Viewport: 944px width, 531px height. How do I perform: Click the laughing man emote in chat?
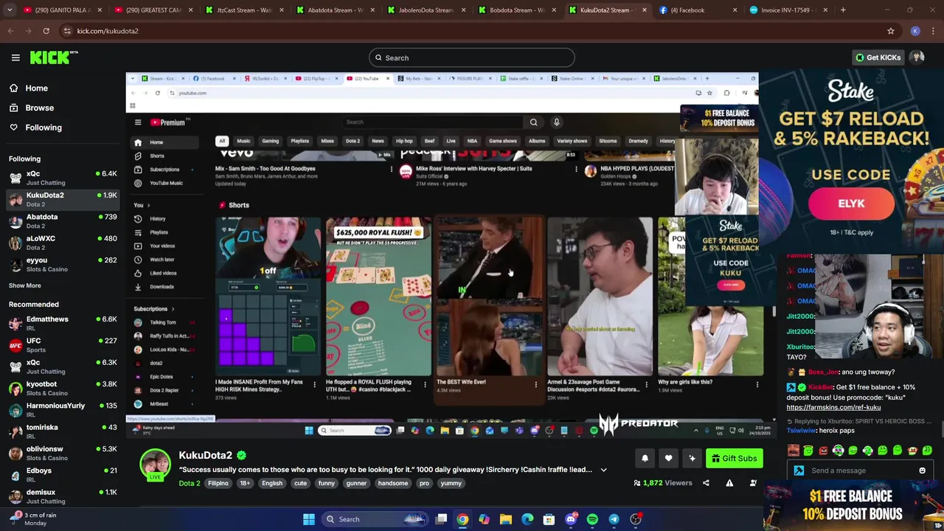[794, 451]
